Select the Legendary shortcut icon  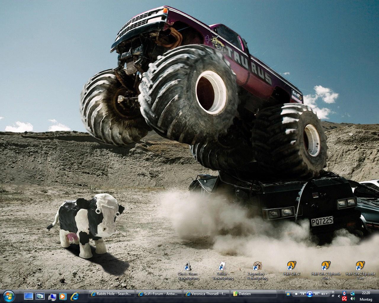257,266
